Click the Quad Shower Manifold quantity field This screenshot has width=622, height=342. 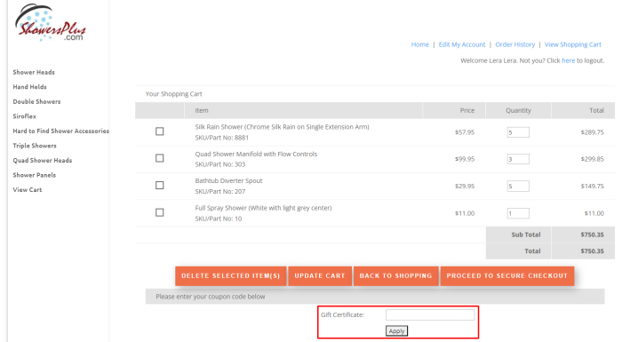(518, 159)
